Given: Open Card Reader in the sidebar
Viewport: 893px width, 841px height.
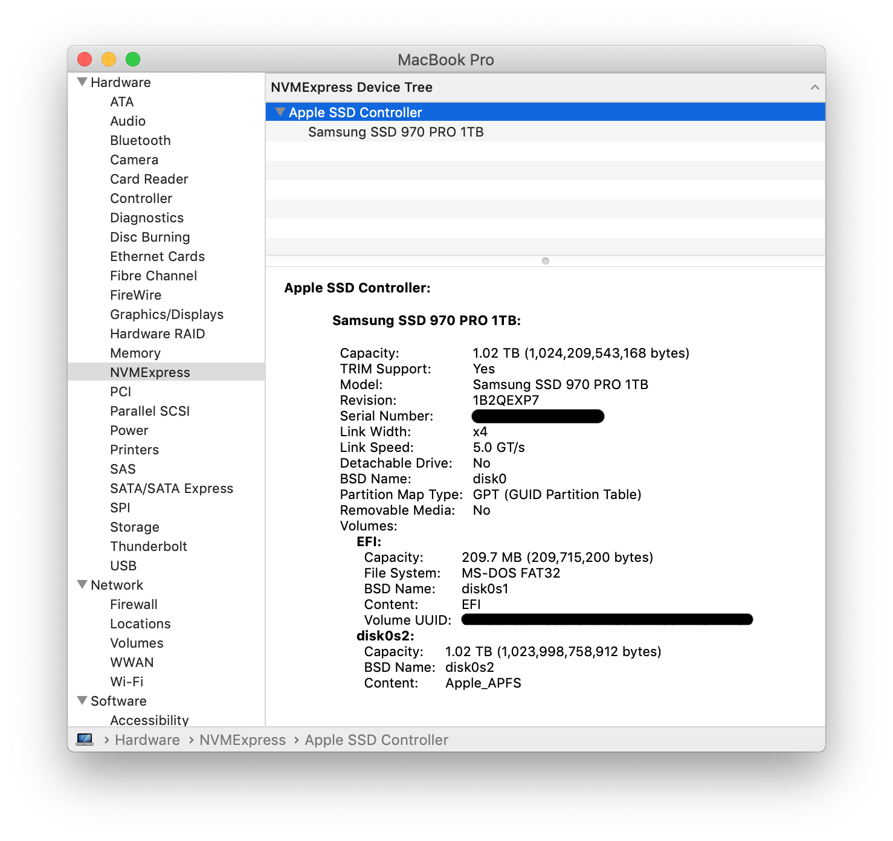Looking at the screenshot, I should [149, 179].
